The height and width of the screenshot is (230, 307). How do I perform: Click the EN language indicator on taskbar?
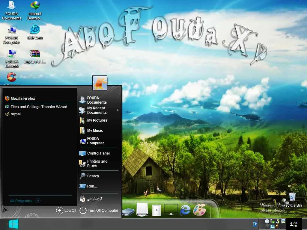(255, 224)
